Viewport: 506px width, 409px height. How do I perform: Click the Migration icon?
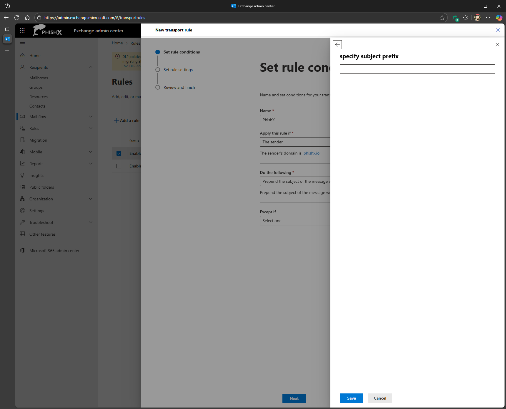tap(22, 140)
